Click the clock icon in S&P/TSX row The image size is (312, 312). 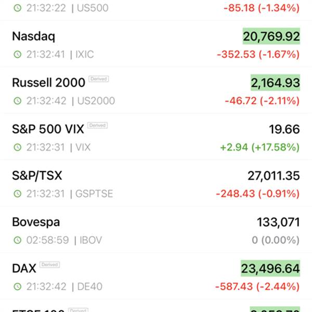18,193
